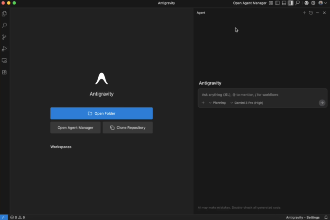
Task: Toggle the secondary sidebar visibility
Action: 290,3
